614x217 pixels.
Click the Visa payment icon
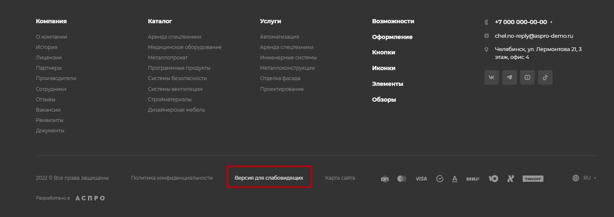tap(421, 178)
